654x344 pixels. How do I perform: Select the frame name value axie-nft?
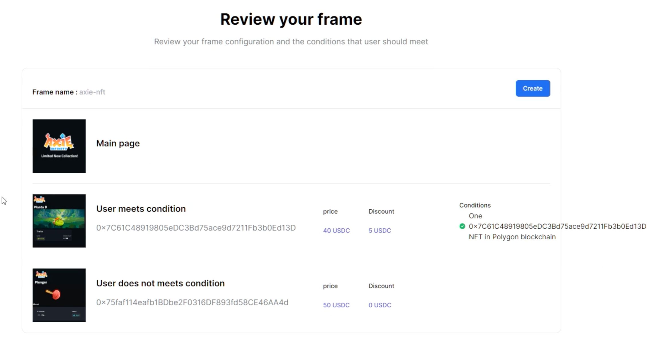92,92
